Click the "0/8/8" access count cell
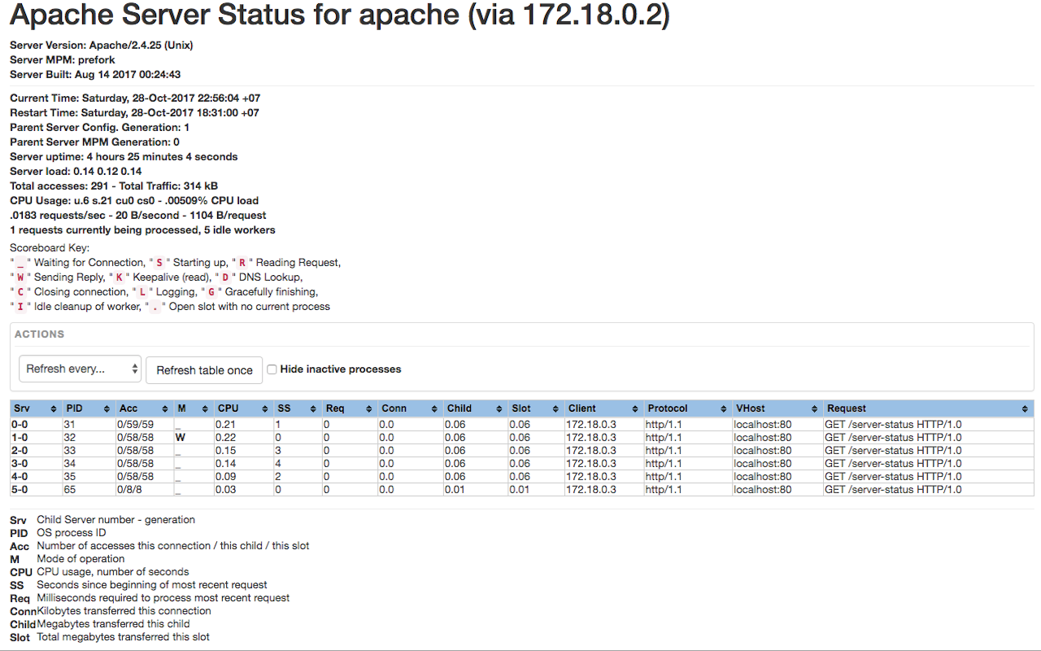This screenshot has height=651, width=1041. (144, 490)
